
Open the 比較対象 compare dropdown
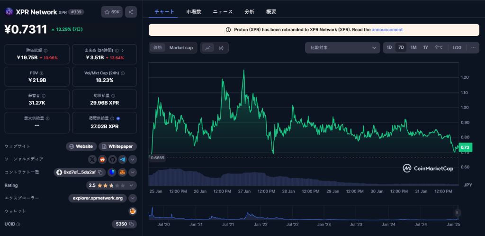pyautogui.click(x=342, y=48)
